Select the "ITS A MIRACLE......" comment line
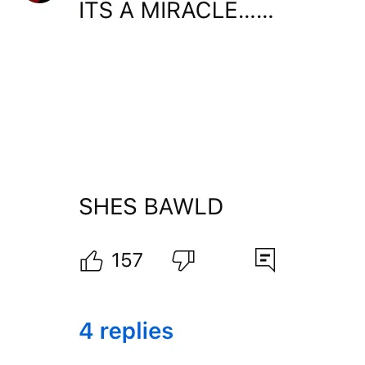The image size is (365, 365). (x=176, y=11)
